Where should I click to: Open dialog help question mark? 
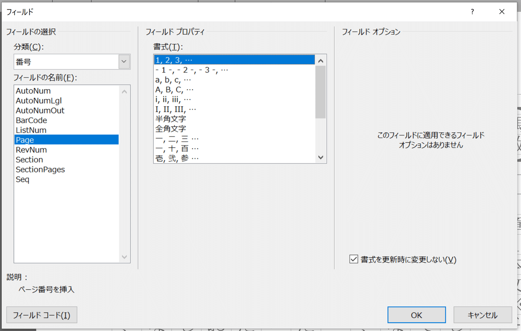472,12
